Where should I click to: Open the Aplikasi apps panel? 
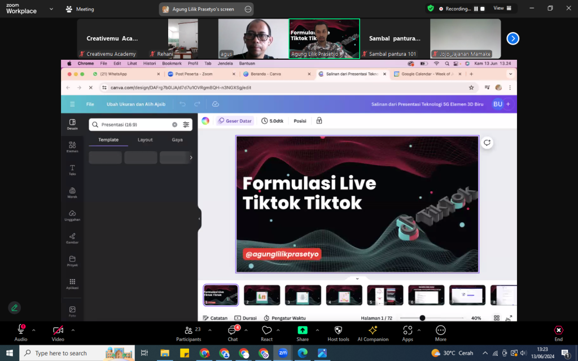pyautogui.click(x=72, y=284)
